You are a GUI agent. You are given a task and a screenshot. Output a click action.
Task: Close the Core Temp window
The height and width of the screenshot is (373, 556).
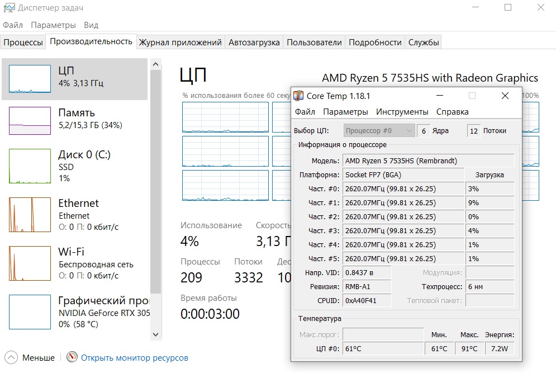(505, 96)
